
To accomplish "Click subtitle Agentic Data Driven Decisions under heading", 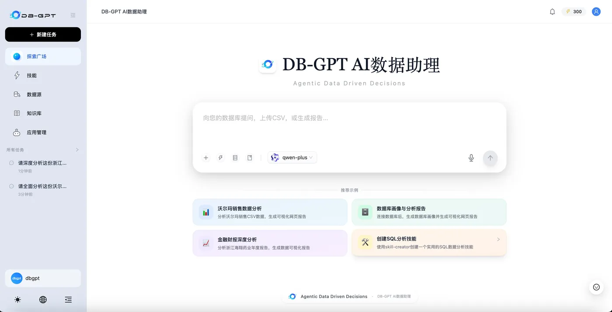I will click(349, 83).
